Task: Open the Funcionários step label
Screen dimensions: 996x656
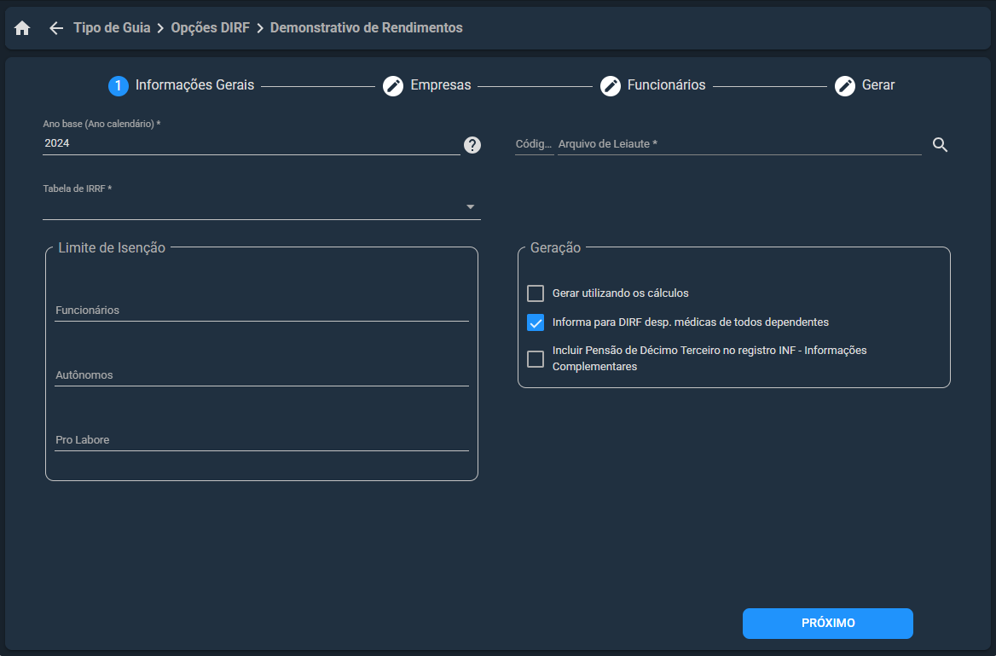Action: pyautogui.click(x=666, y=85)
